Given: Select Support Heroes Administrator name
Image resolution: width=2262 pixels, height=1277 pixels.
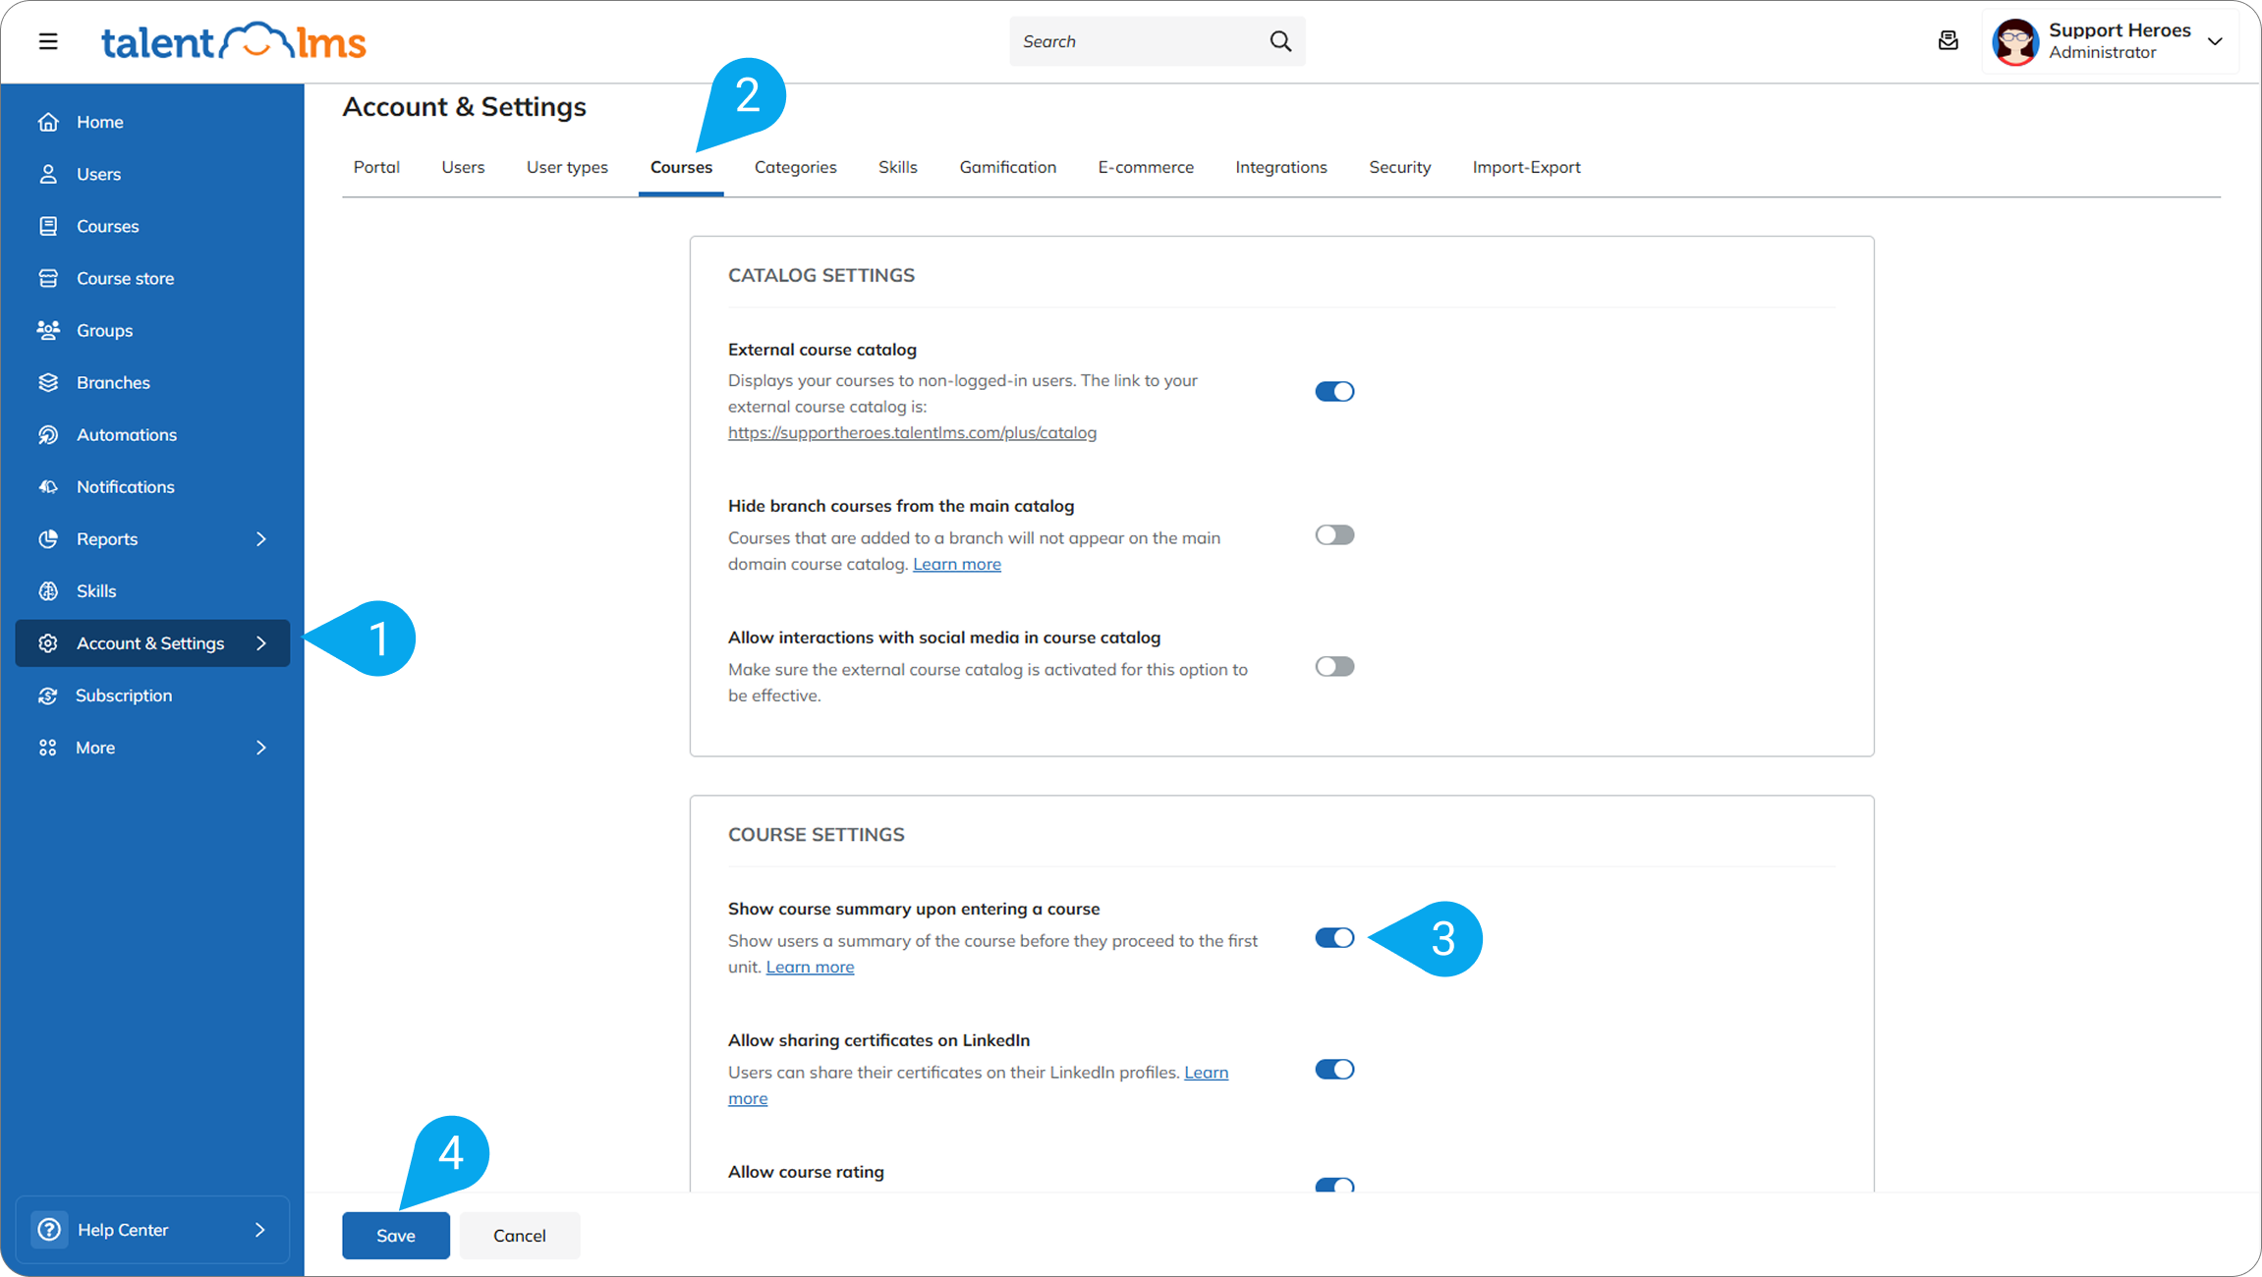Looking at the screenshot, I should pos(2120,41).
